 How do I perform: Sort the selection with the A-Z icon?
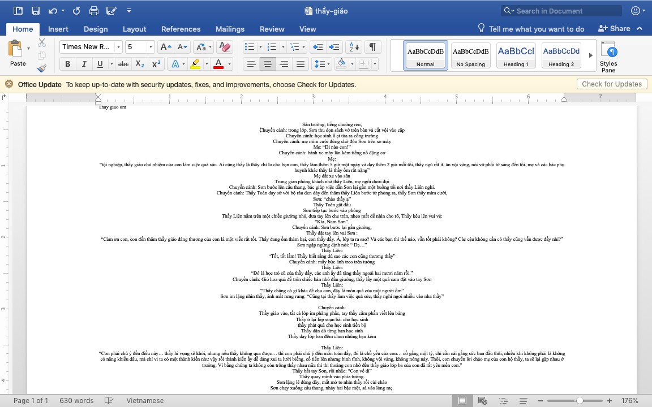pos(354,47)
